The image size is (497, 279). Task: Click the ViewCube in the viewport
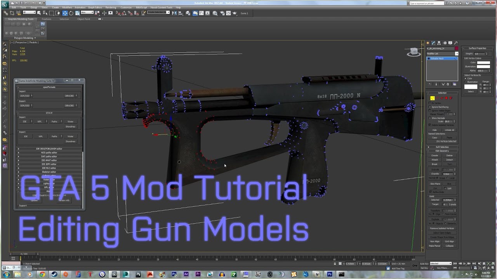[x=414, y=52]
